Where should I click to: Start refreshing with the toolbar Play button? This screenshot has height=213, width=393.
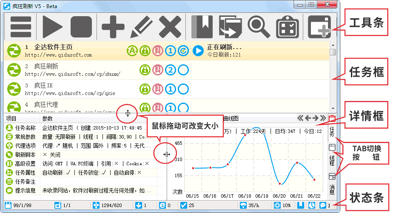[52, 26]
